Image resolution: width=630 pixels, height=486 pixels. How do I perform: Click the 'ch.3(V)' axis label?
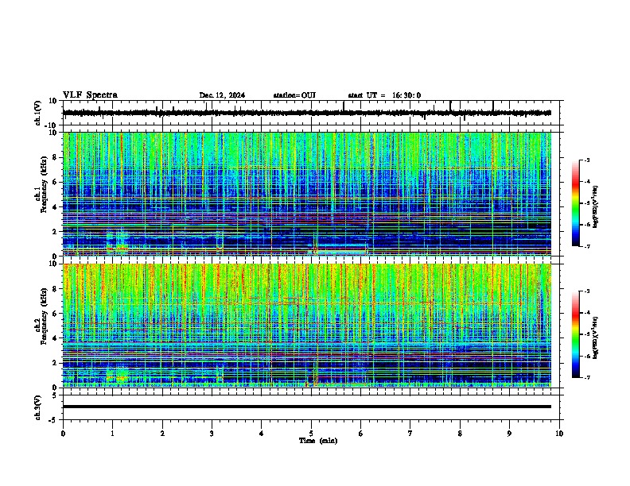click(x=38, y=407)
